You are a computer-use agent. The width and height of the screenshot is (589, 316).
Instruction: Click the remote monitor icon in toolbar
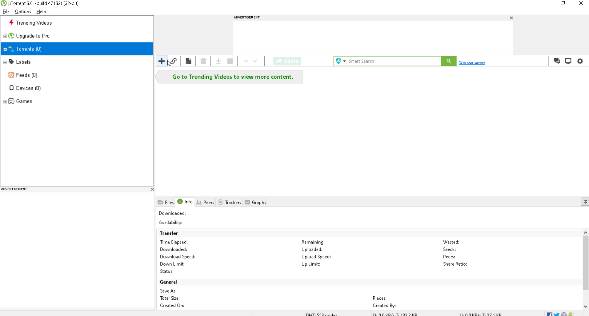[x=568, y=61]
